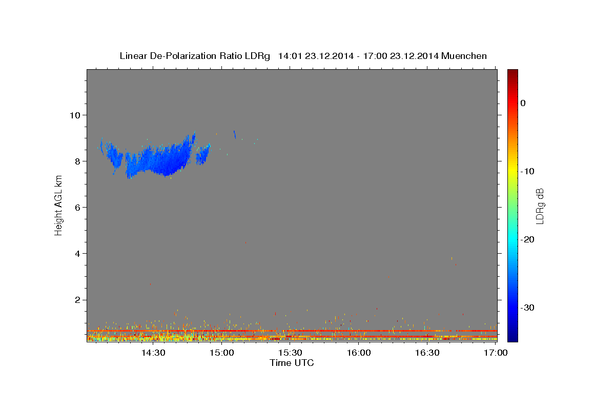This screenshot has height=410, width=615.
Task: Click the 15:30 time tick label
Action: point(290,353)
